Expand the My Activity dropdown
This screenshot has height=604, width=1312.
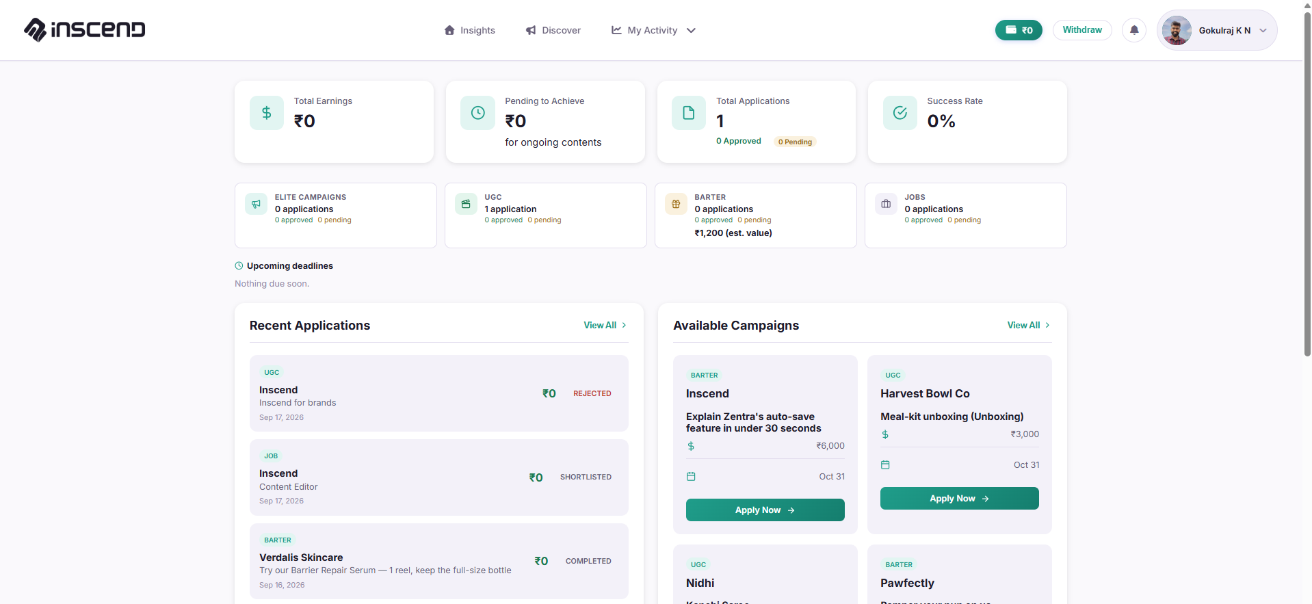653,30
